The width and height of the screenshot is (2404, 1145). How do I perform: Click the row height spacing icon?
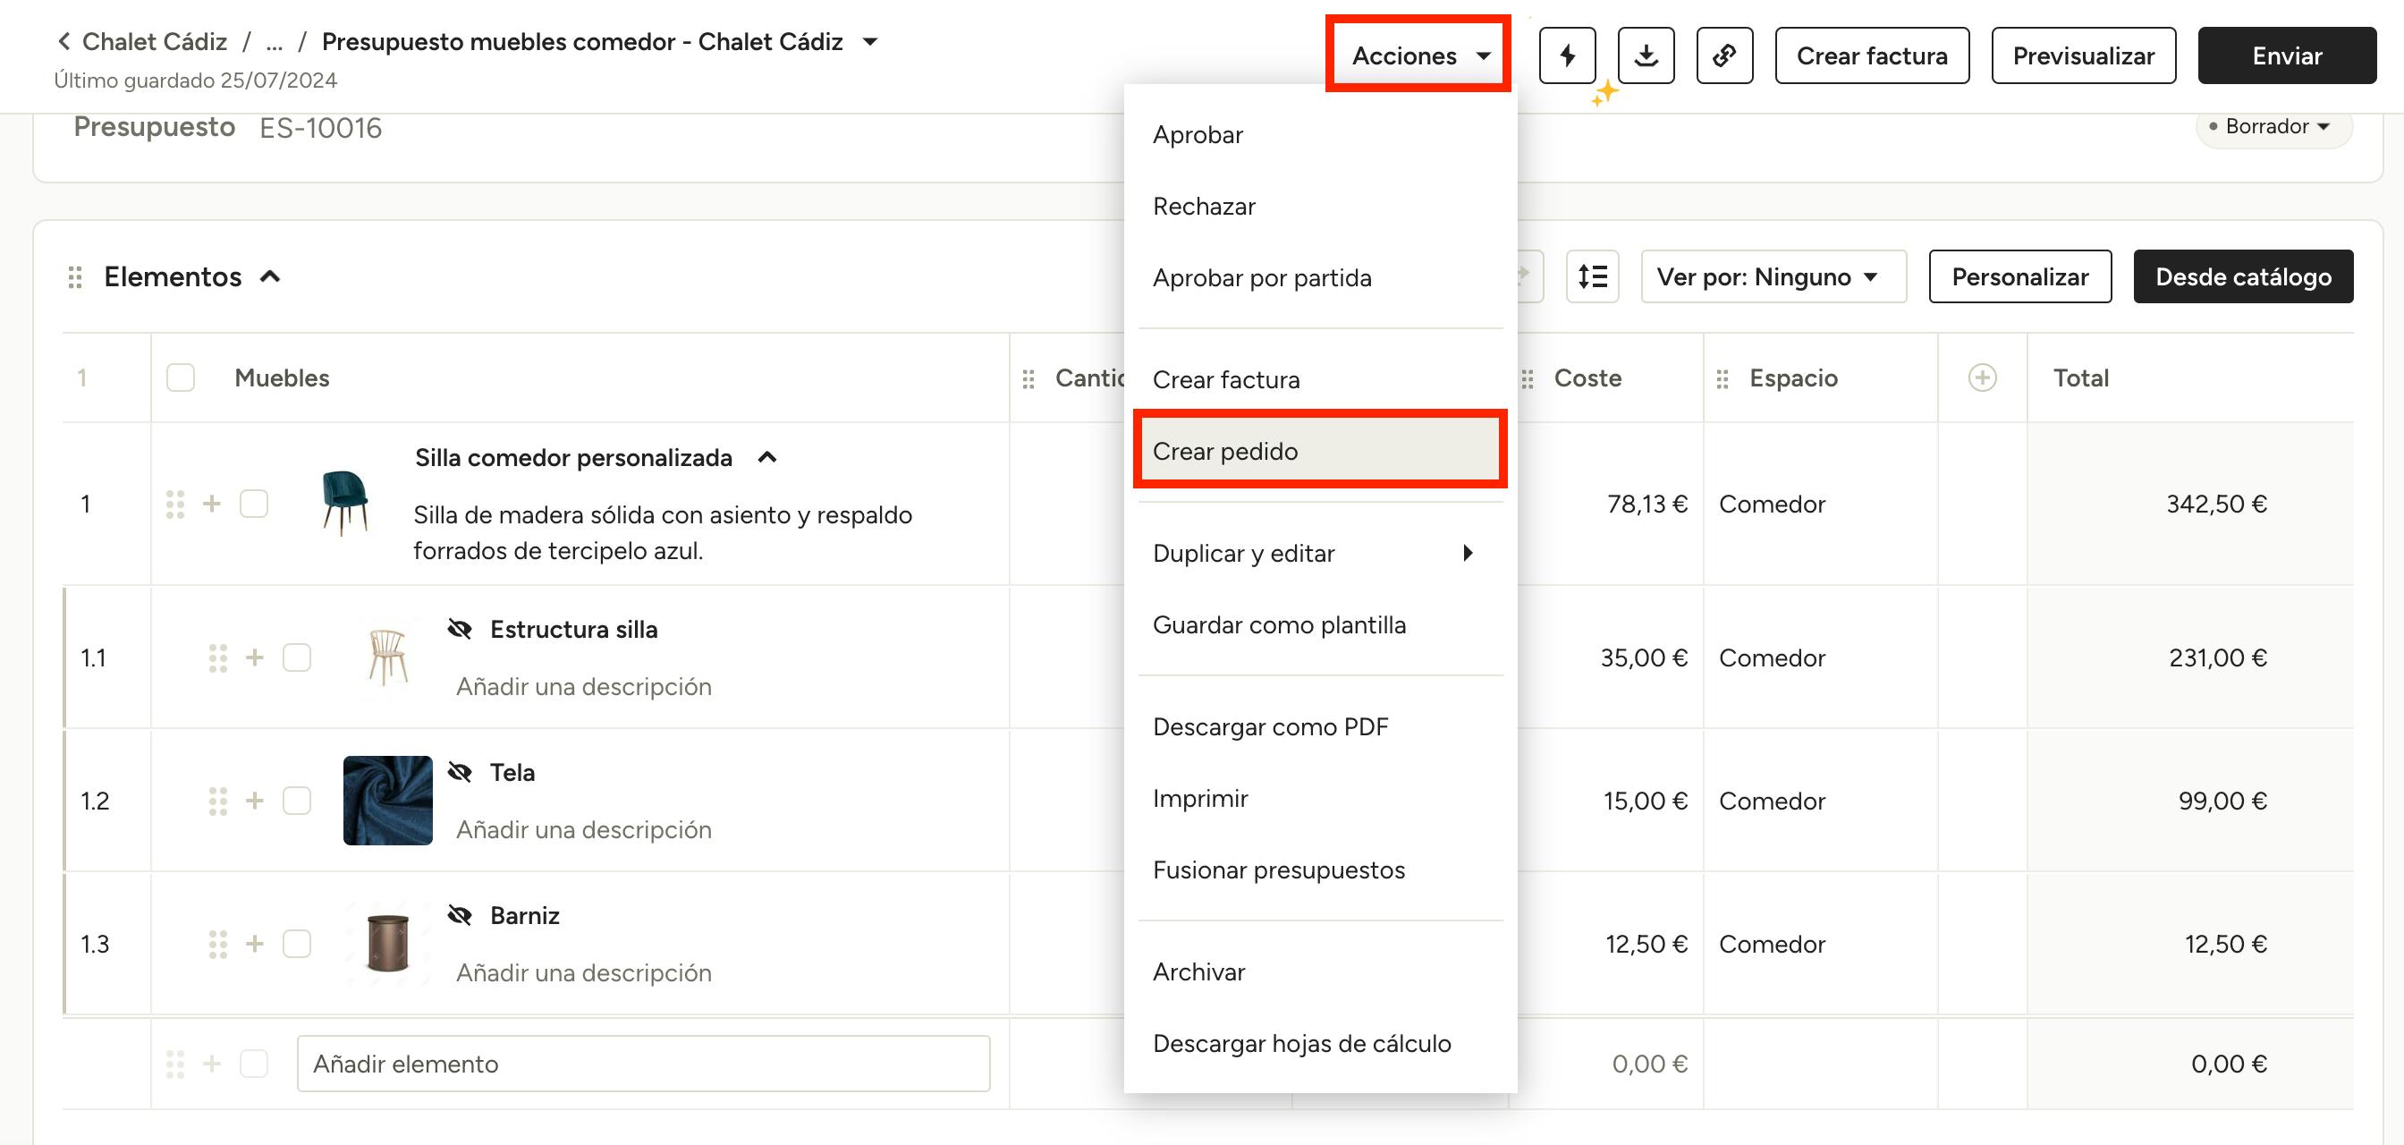[1592, 276]
